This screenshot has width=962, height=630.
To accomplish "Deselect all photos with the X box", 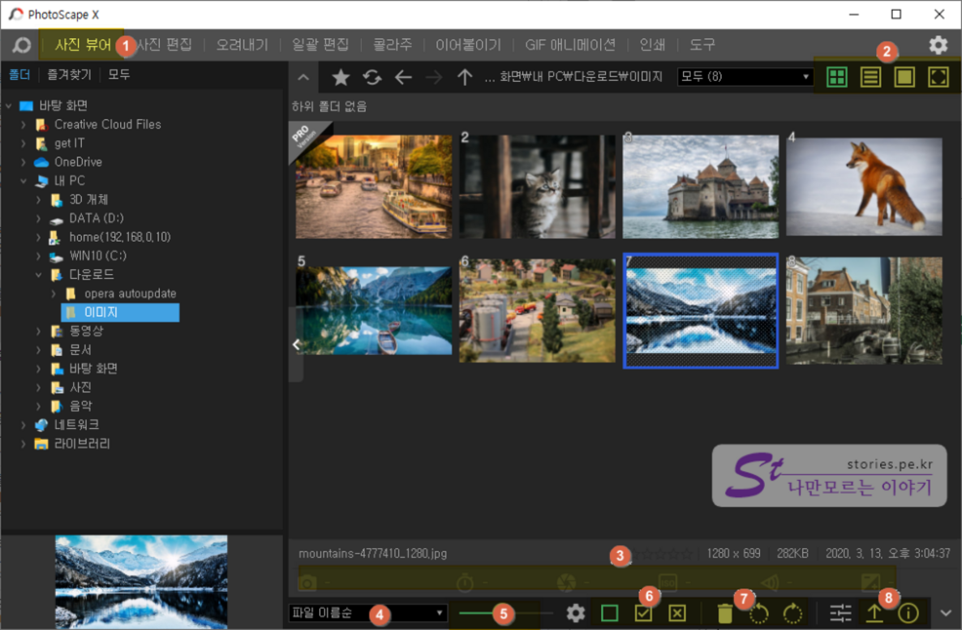I will tap(676, 613).
